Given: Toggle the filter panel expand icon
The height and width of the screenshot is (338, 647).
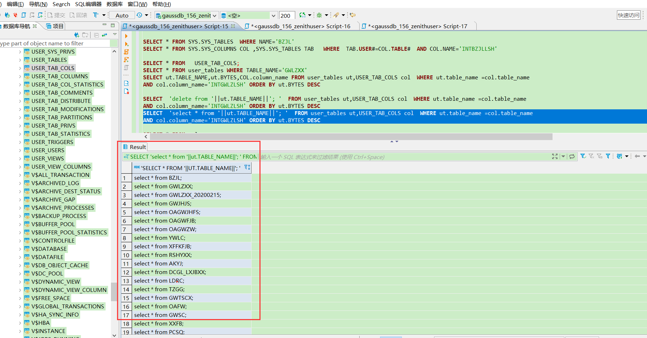Looking at the screenshot, I should coord(555,156).
